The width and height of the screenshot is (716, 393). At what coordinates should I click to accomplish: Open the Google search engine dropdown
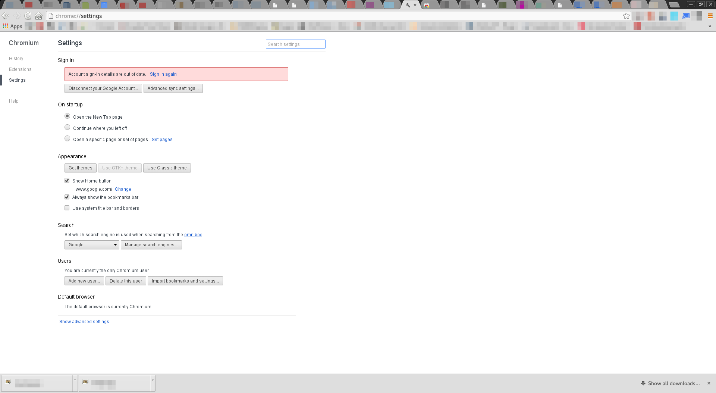click(92, 245)
